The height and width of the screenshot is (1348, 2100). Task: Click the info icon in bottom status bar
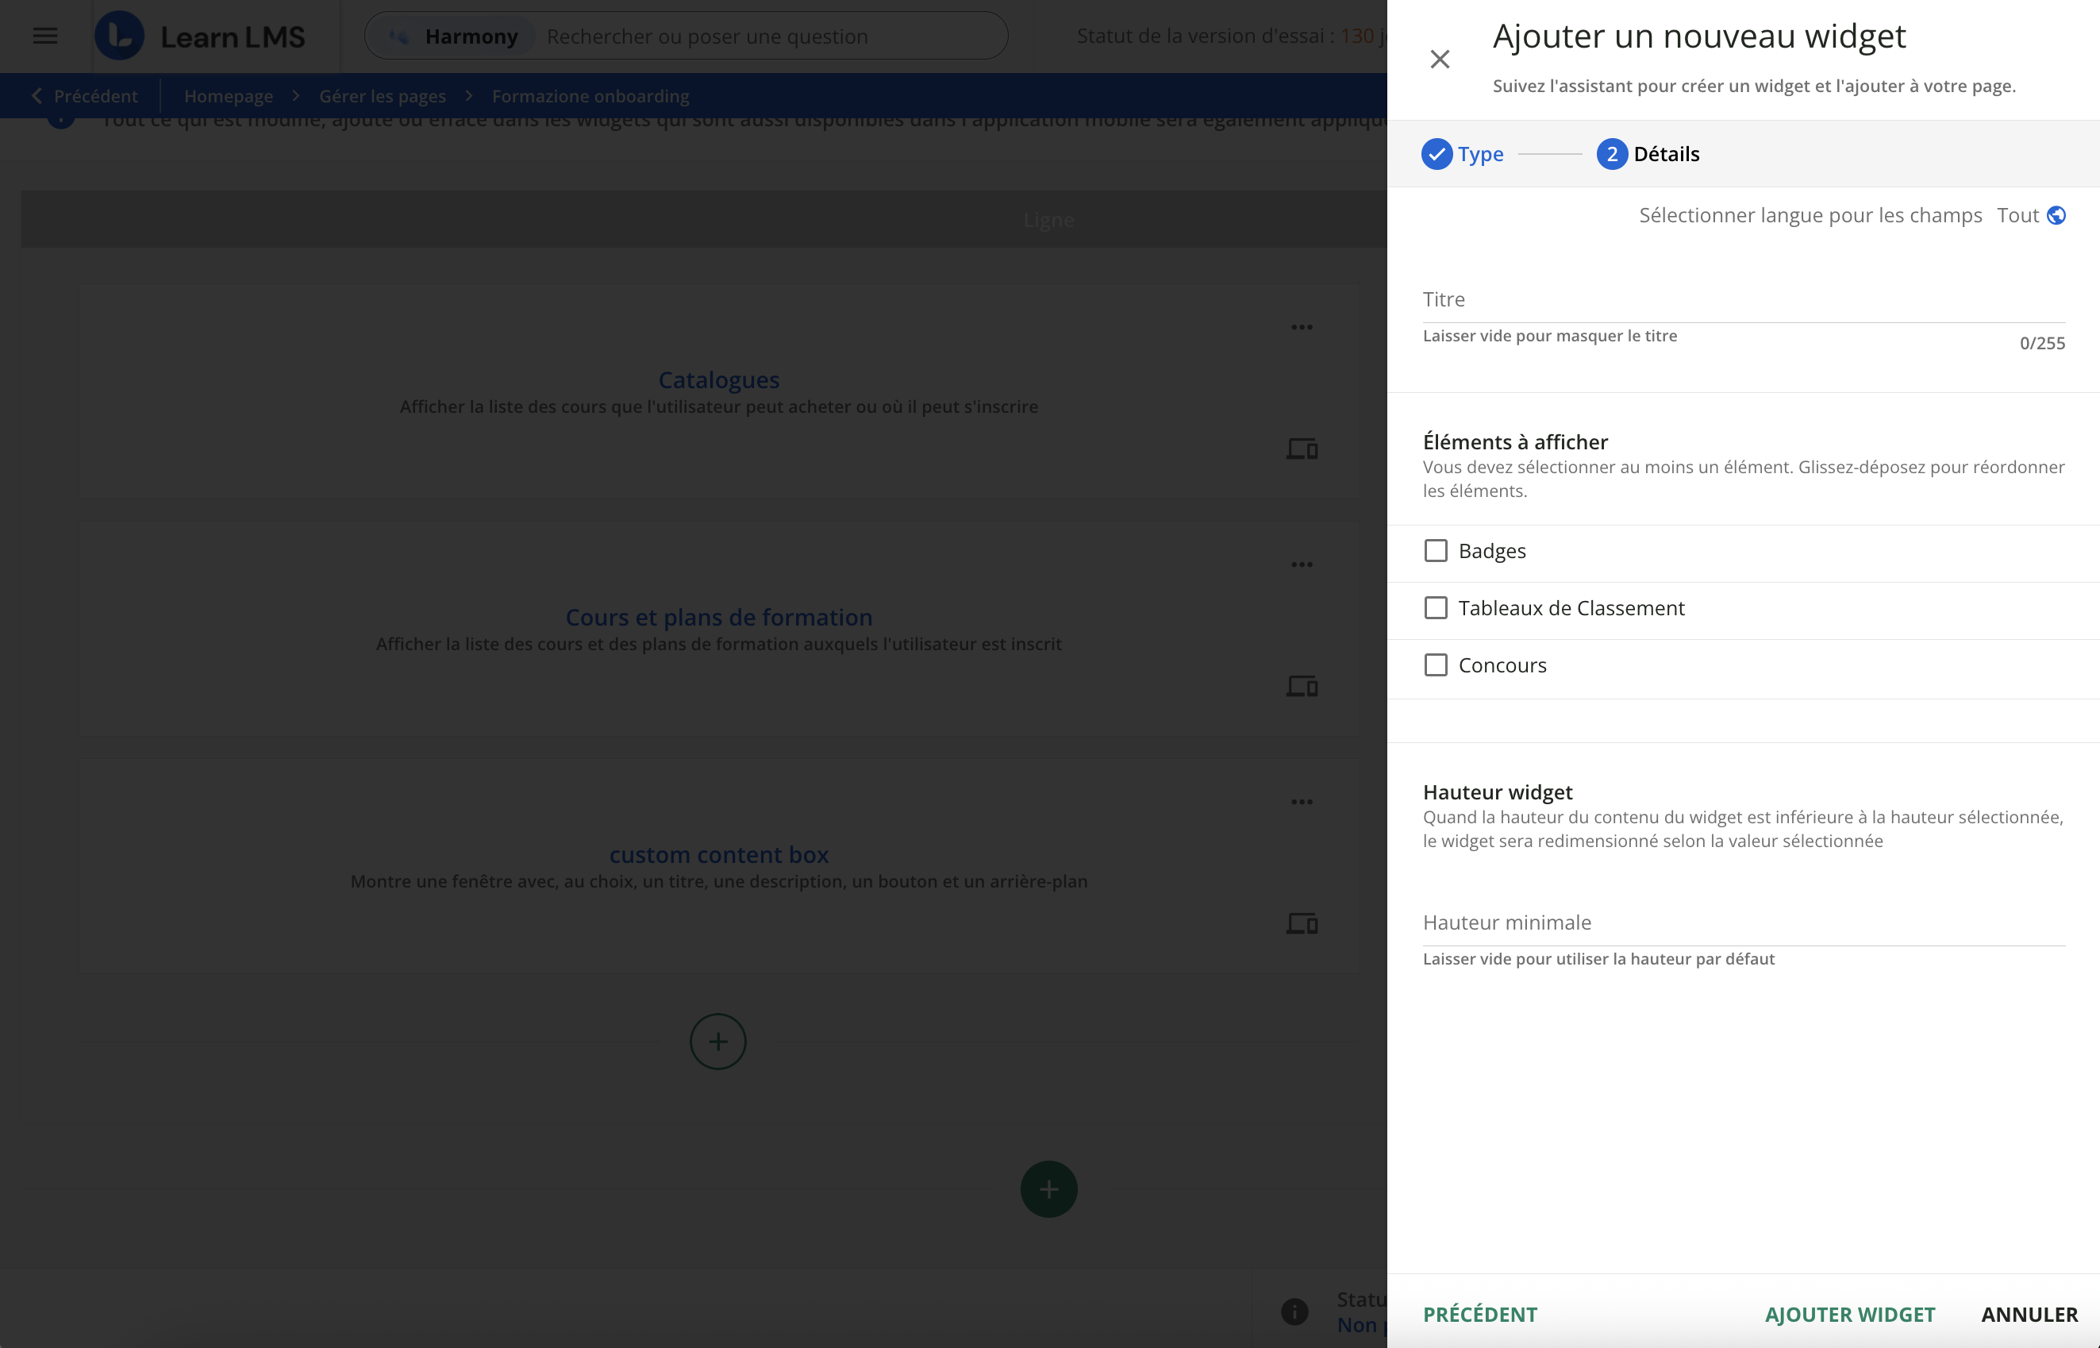(x=1294, y=1311)
